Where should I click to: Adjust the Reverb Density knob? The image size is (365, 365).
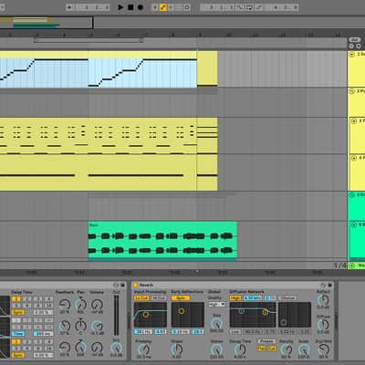click(286, 349)
